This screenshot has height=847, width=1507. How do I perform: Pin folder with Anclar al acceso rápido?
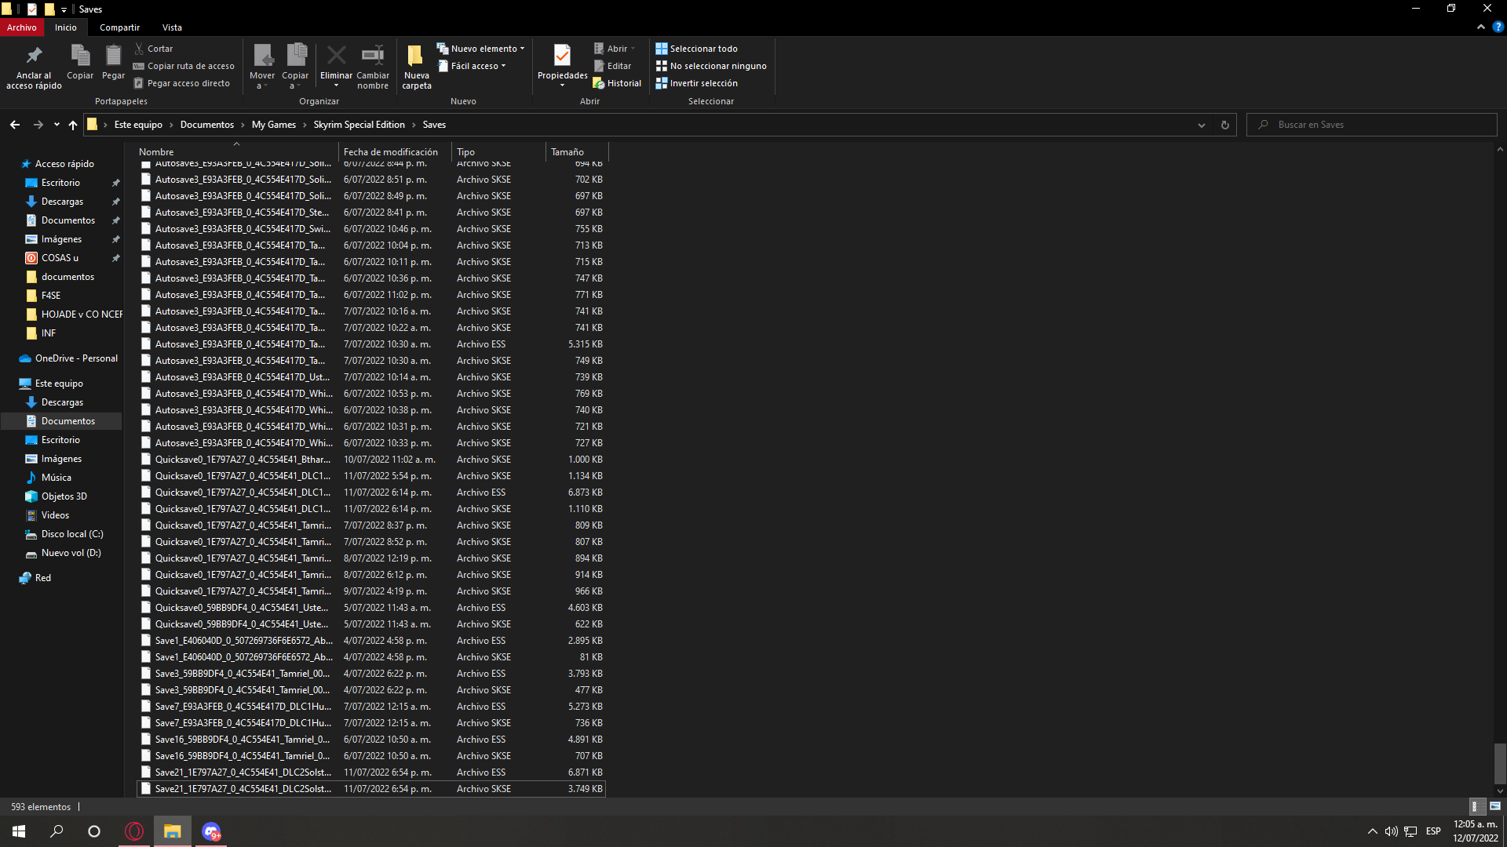(34, 67)
